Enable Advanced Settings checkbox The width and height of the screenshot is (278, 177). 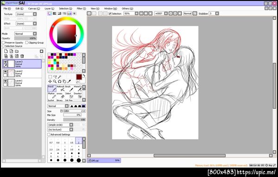pyautogui.click(x=49, y=135)
